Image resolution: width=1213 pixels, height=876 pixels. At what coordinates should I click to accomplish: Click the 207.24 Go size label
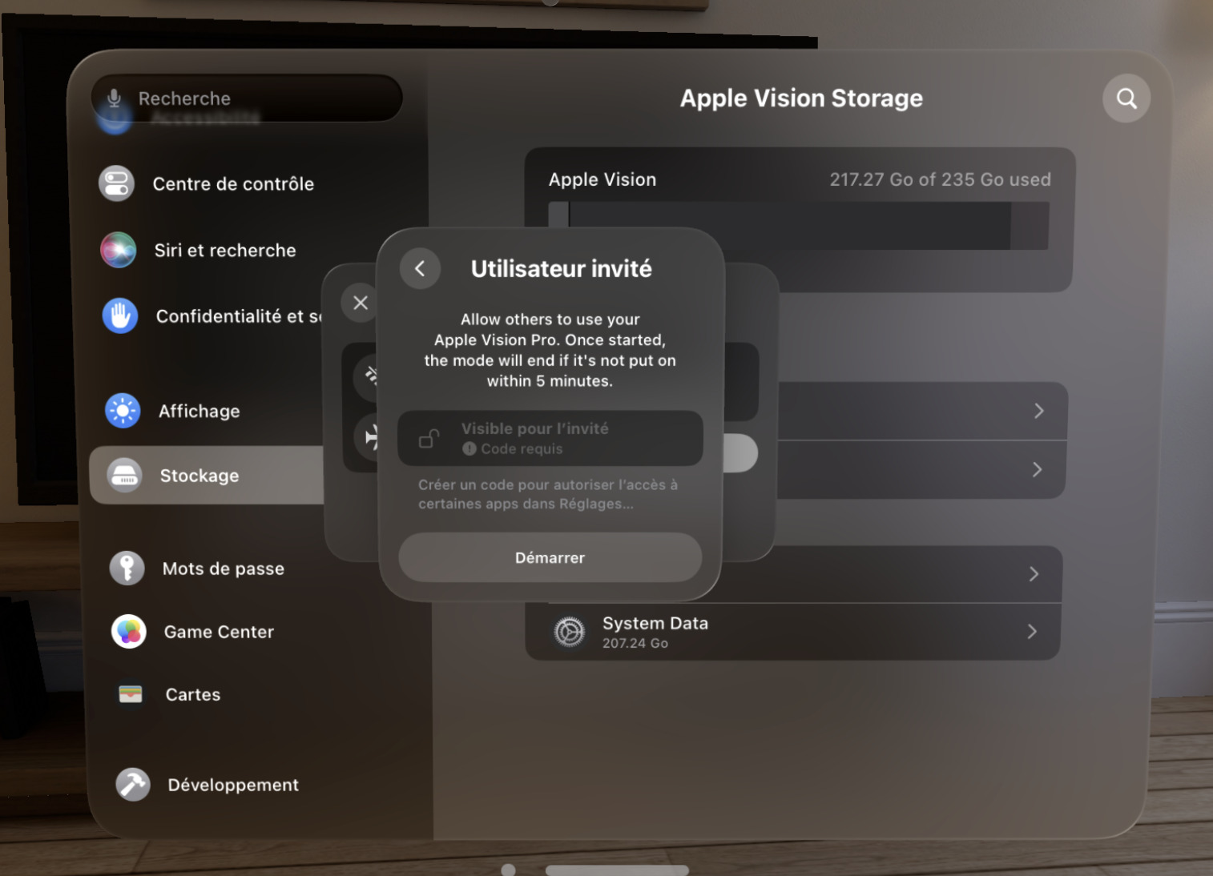point(635,643)
